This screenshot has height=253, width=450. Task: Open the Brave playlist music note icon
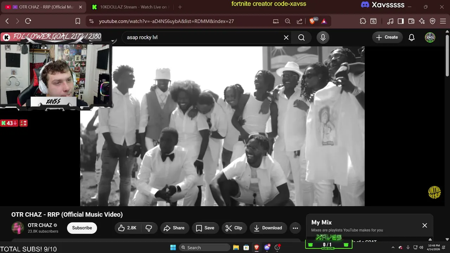390,21
